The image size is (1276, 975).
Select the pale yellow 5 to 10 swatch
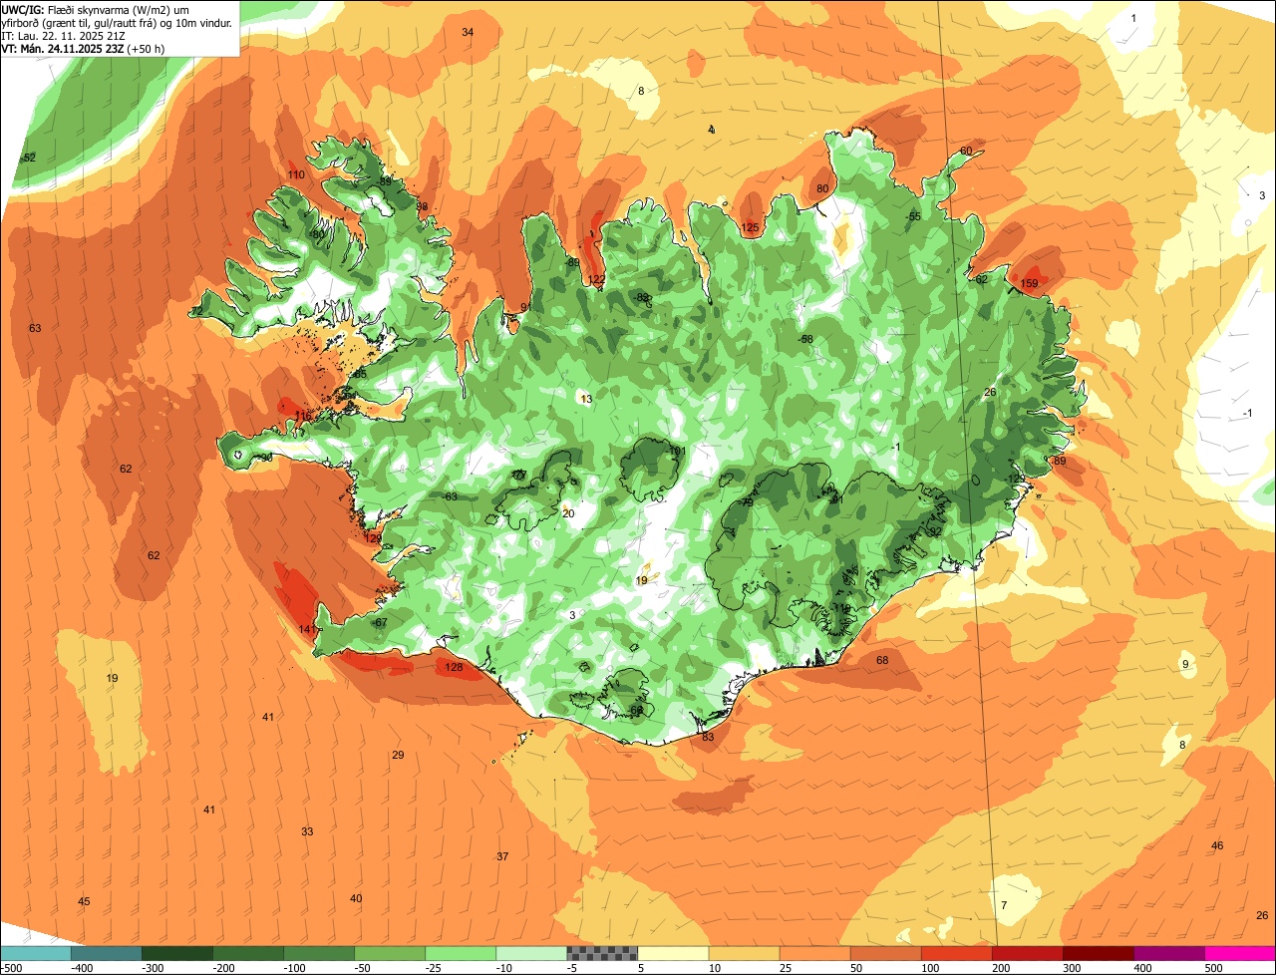673,953
